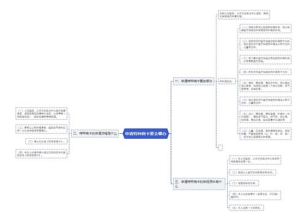Select disease node (六) 城乡居民合作医疗保险
The width and height of the screenshot is (307, 221).
click(265, 101)
